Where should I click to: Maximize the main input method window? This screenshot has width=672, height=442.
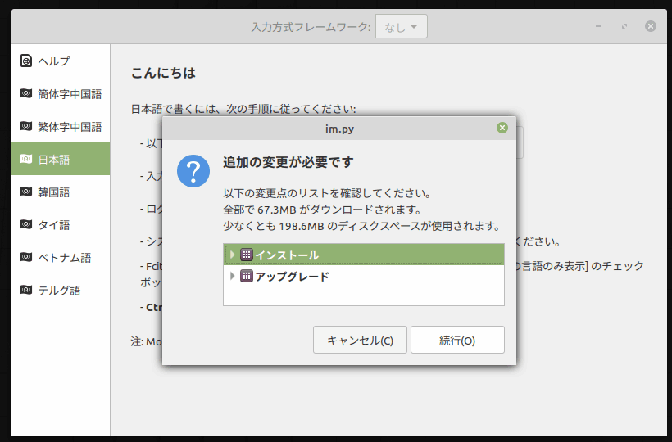point(624,26)
